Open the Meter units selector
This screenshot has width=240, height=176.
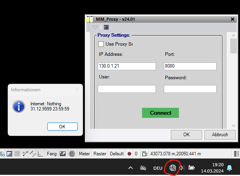(x=84, y=154)
